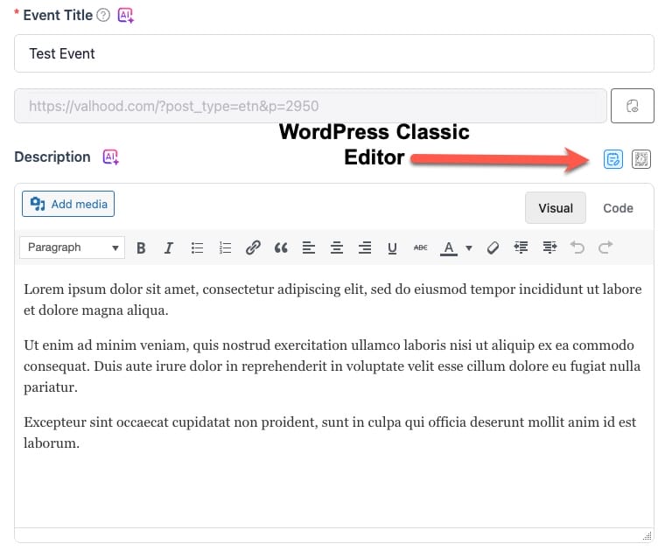Apply italic formatting
The width and height of the screenshot is (672, 558).
[169, 248]
